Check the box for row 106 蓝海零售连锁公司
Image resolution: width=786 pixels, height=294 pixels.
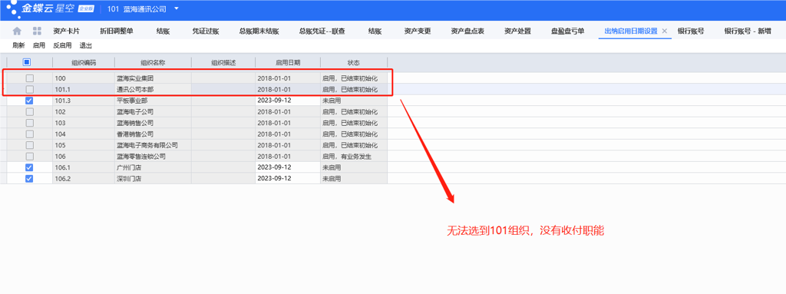tap(30, 157)
